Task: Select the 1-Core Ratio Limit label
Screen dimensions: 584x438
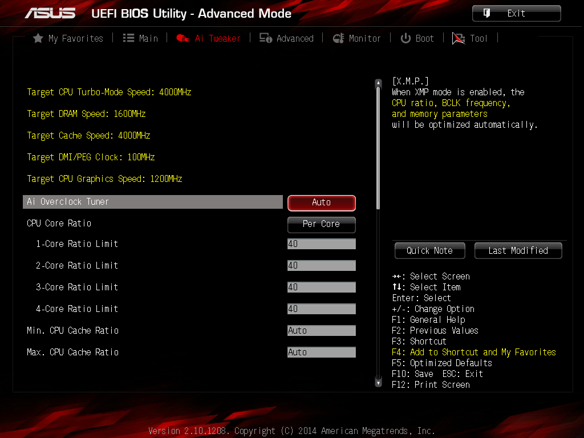Action: (x=77, y=244)
